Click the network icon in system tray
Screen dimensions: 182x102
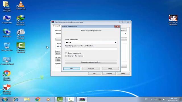coord(160,99)
